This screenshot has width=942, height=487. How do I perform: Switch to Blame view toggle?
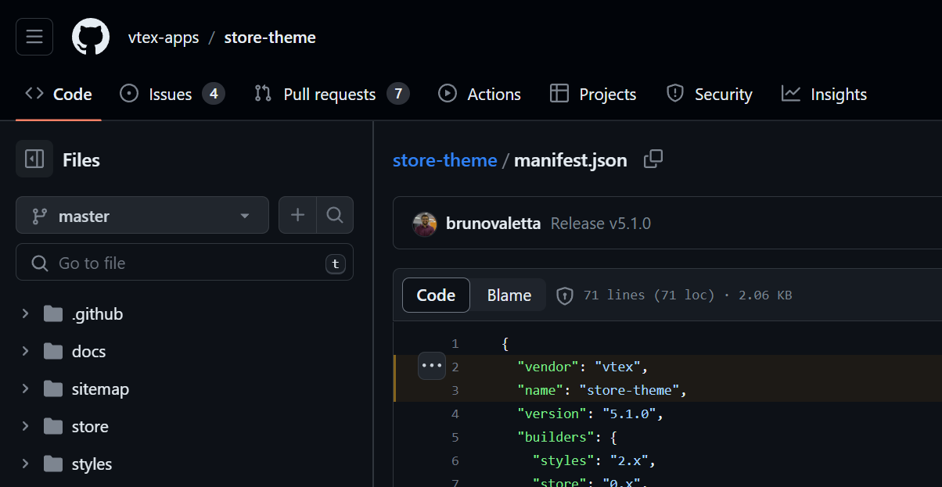coord(509,295)
